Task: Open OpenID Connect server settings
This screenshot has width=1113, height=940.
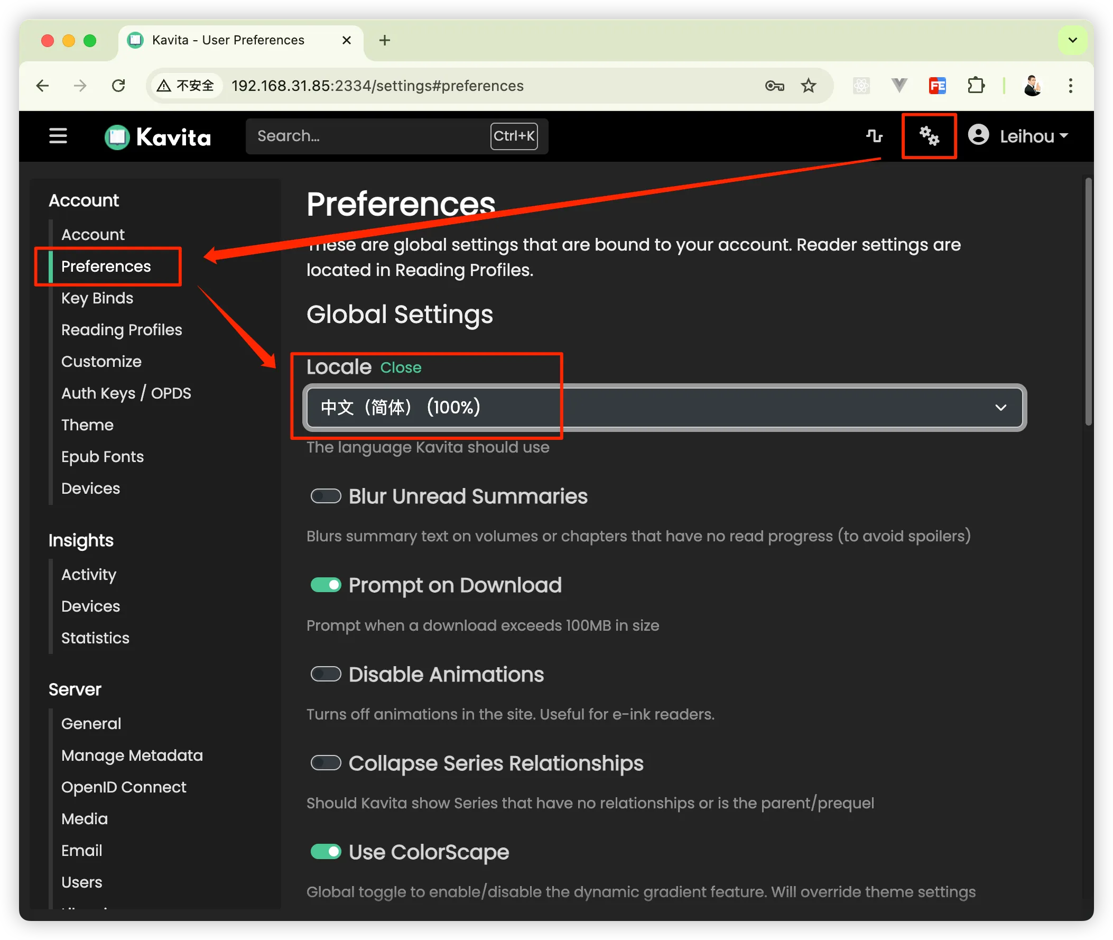Action: (124, 787)
